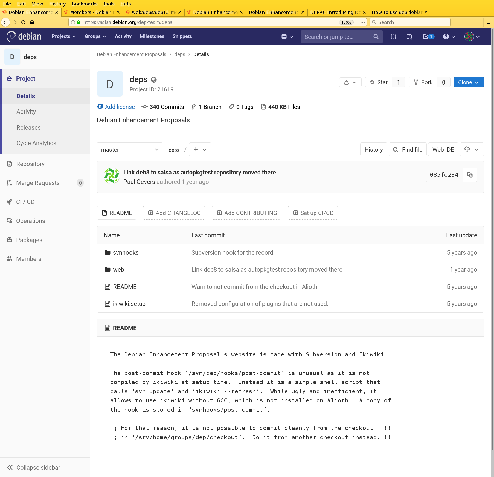Open Repository in the sidebar
Viewport: 494px width, 477px height.
30,164
